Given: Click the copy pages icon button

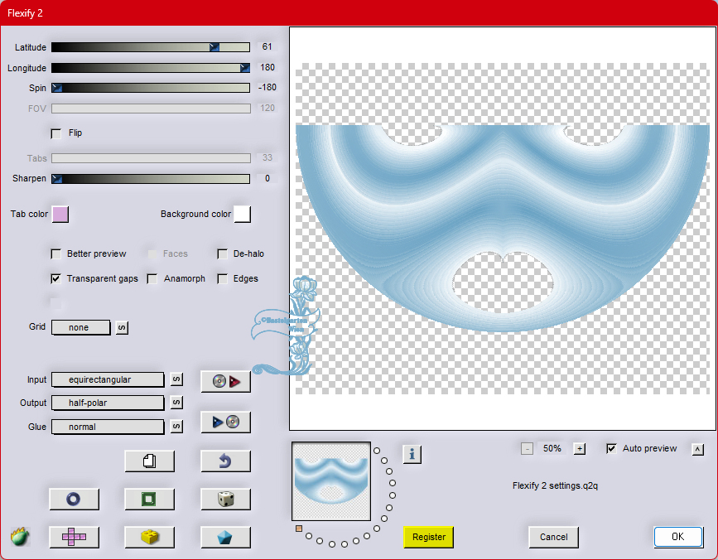Looking at the screenshot, I should click(x=149, y=461).
